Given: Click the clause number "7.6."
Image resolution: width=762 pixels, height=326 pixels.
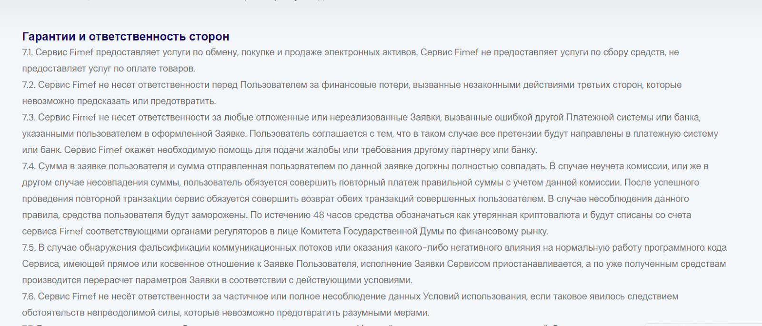Looking at the screenshot, I should (x=29, y=296).
